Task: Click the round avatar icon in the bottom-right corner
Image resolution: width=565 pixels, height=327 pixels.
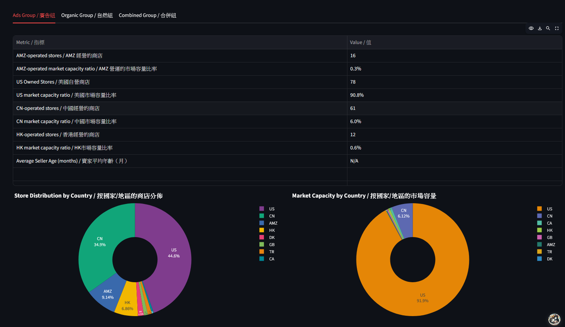Action: (554, 319)
